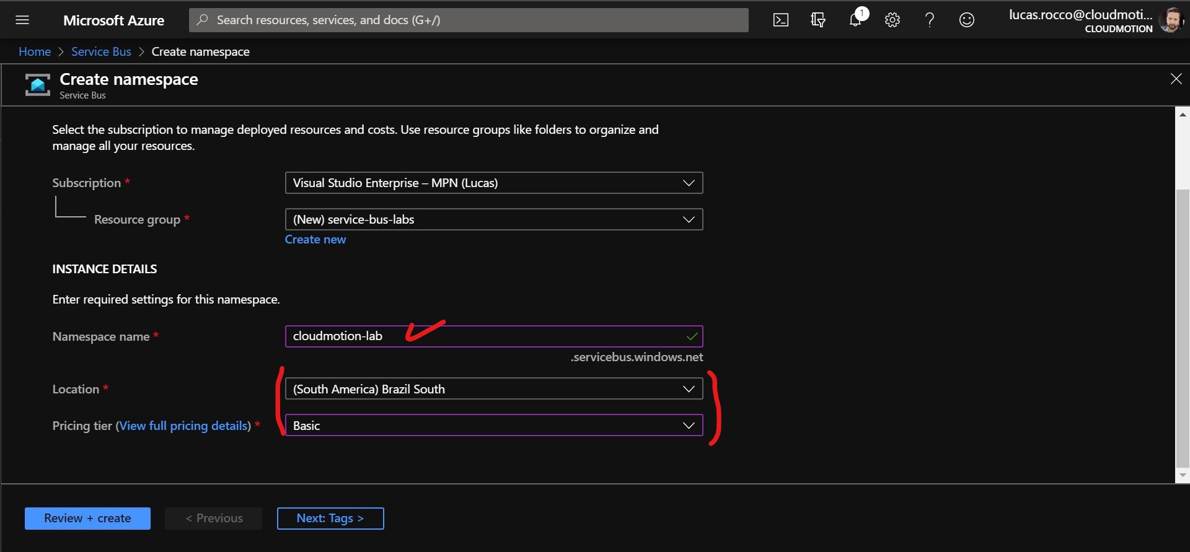Open View full pricing details link
The height and width of the screenshot is (552, 1190).
point(183,426)
